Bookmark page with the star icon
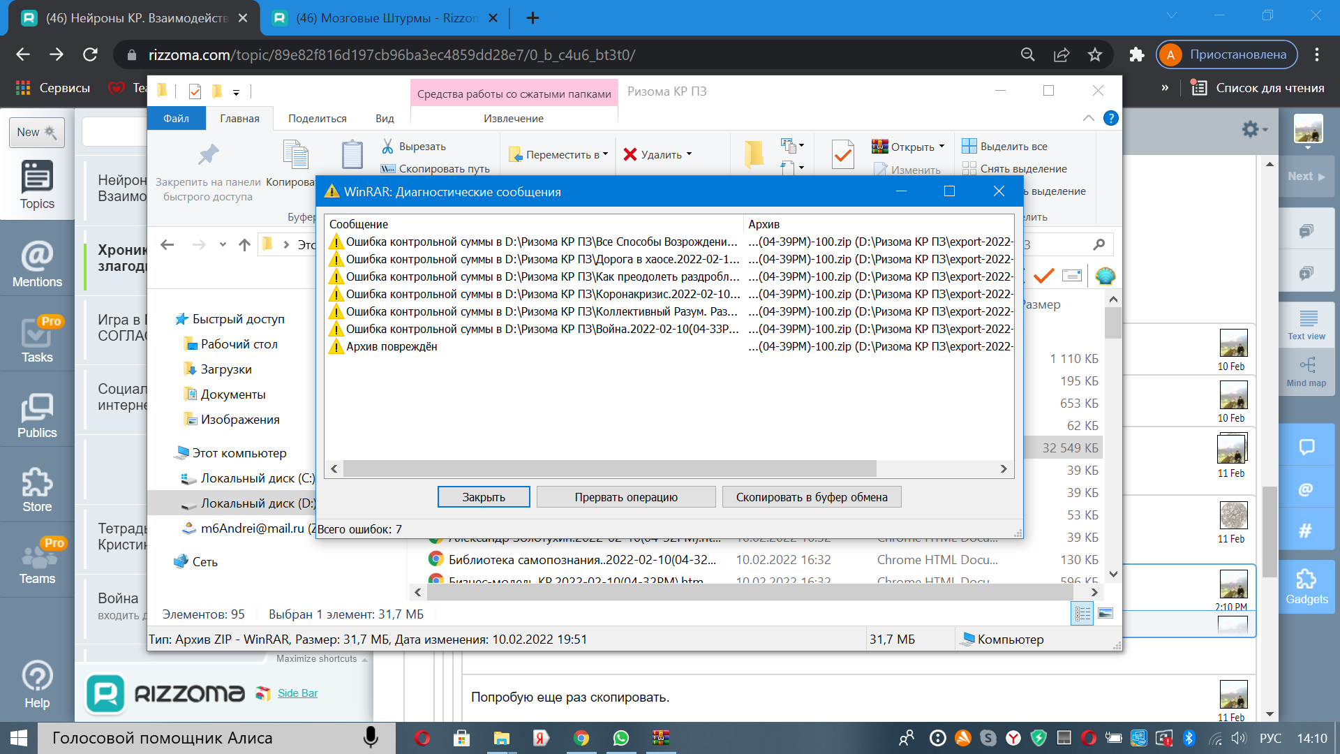Image resolution: width=1340 pixels, height=754 pixels. pos(1095,54)
